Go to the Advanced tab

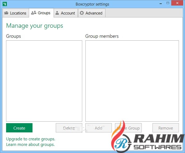[x=92, y=13]
